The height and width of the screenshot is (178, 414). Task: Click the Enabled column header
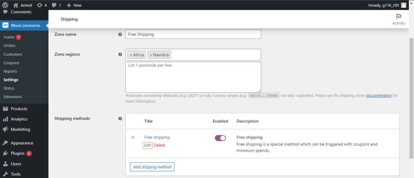[x=220, y=121]
